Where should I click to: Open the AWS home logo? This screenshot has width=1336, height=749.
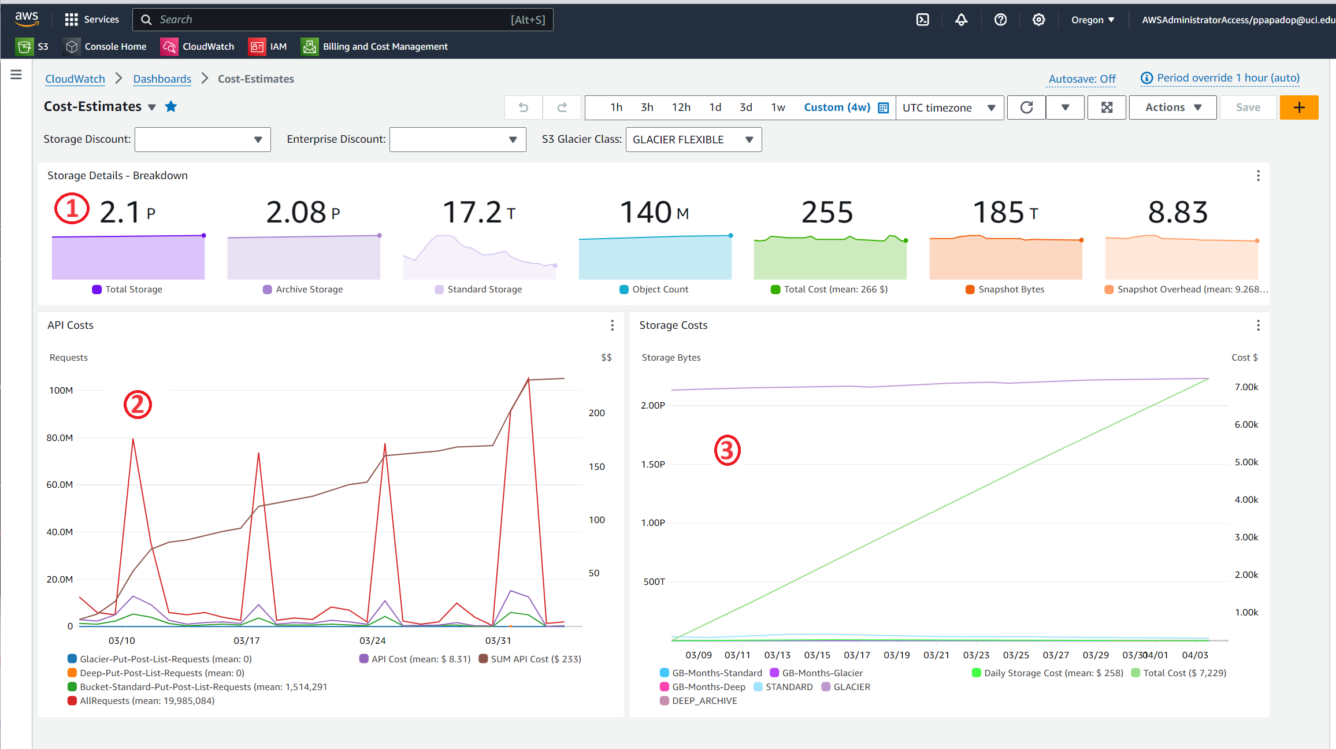(27, 19)
